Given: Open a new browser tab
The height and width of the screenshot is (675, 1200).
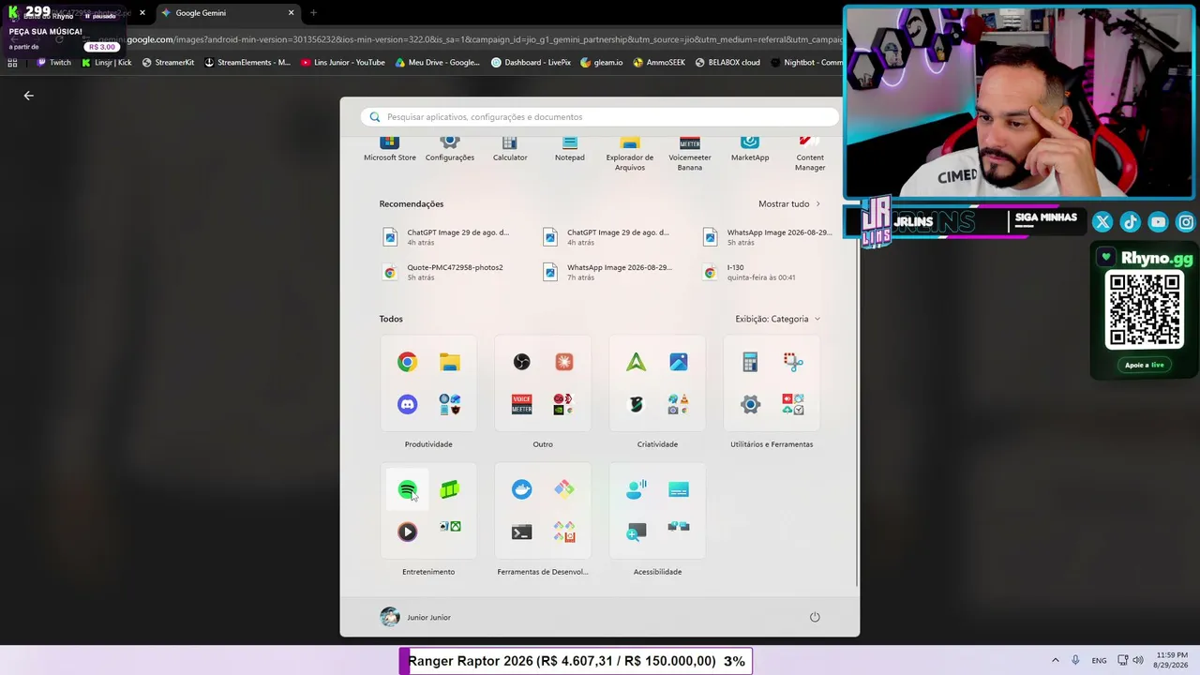Looking at the screenshot, I should (313, 13).
